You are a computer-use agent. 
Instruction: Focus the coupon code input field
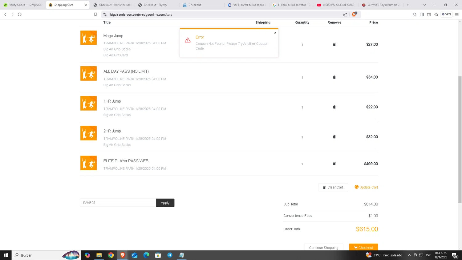pyautogui.click(x=118, y=203)
